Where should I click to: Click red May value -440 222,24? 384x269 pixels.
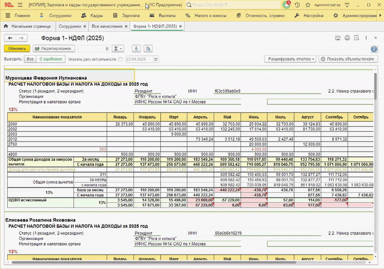coord(227,190)
